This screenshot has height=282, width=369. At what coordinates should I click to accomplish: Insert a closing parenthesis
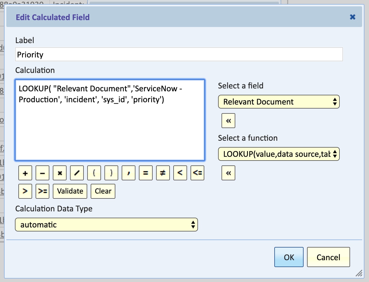pos(111,173)
